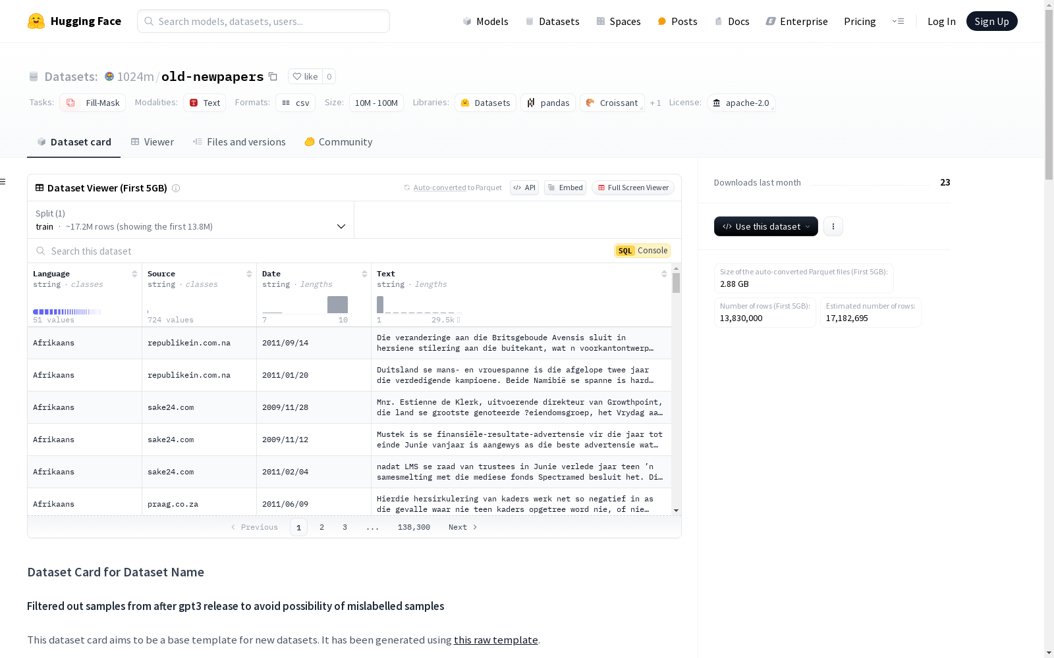Click the Text modality tag
1054x658 pixels.
(x=205, y=103)
